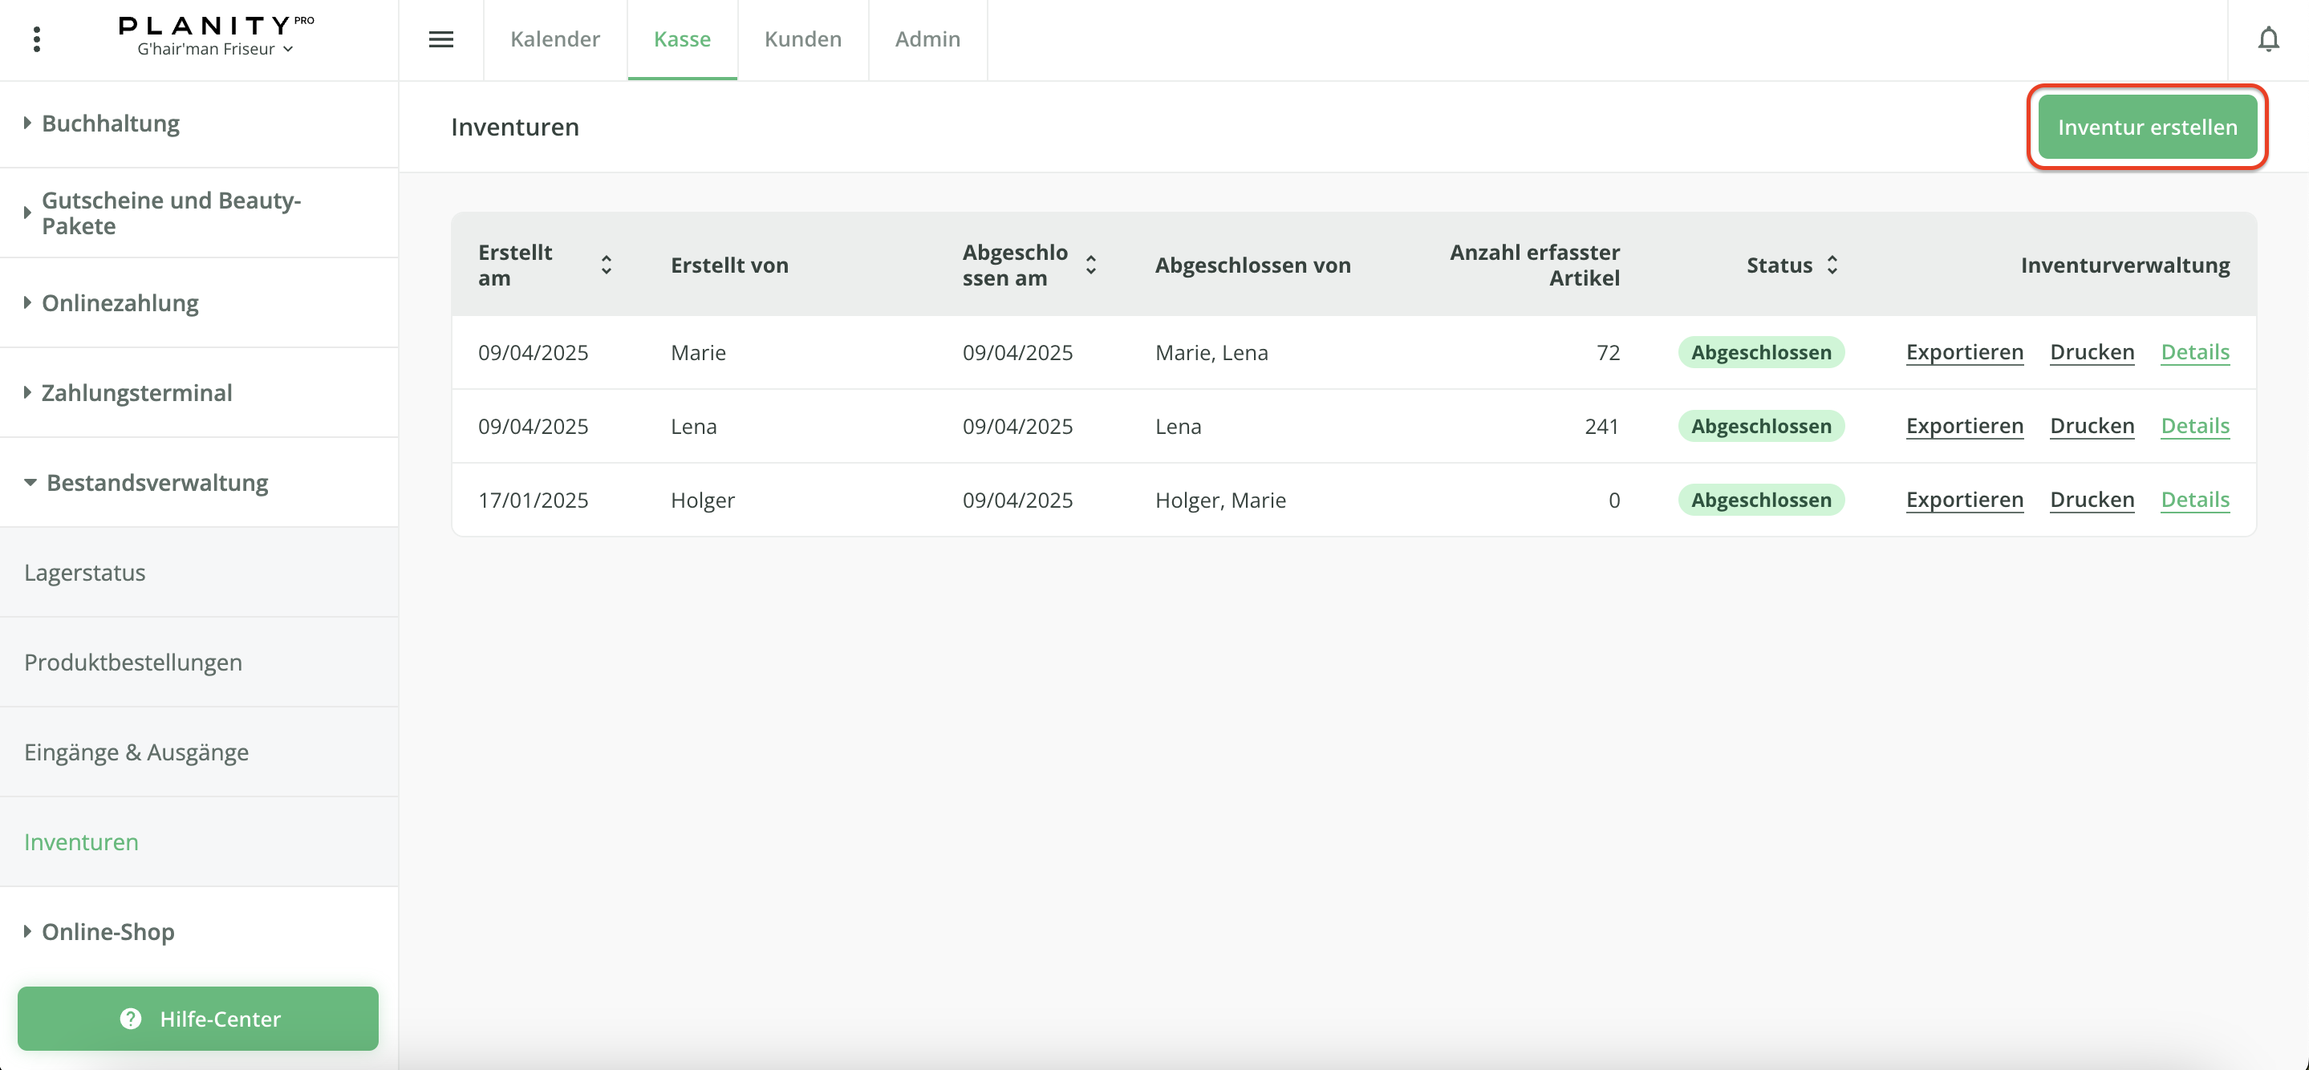Switch to the Kunden tab
Screen dimensions: 2309x1070
pos(802,39)
